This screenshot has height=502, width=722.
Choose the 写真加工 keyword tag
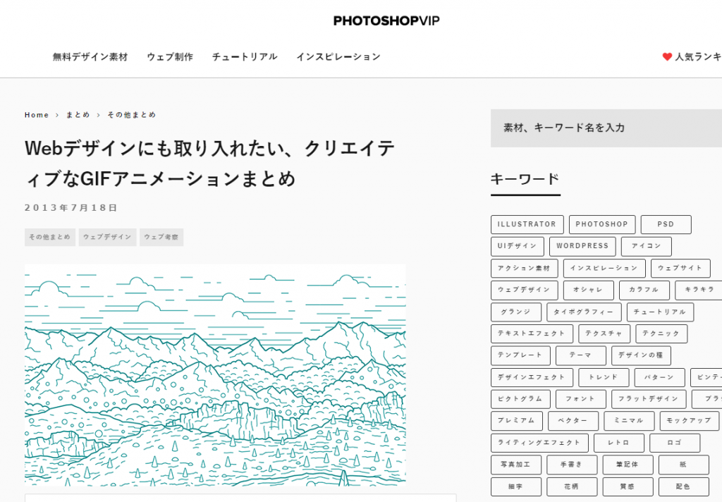pos(515,464)
